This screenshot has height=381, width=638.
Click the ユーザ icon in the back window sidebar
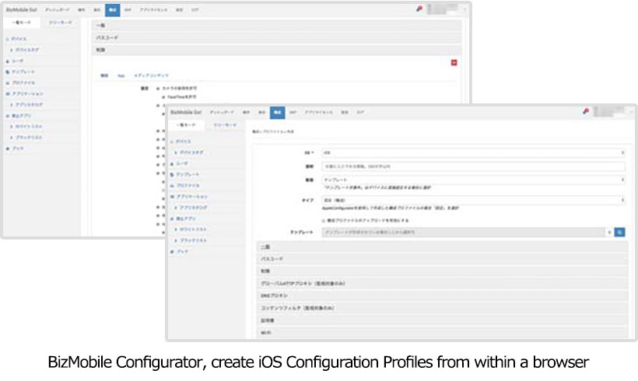tap(7, 61)
